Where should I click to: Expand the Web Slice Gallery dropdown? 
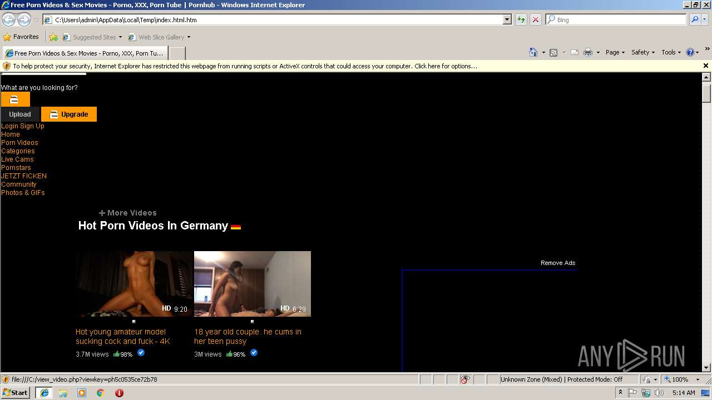click(189, 37)
